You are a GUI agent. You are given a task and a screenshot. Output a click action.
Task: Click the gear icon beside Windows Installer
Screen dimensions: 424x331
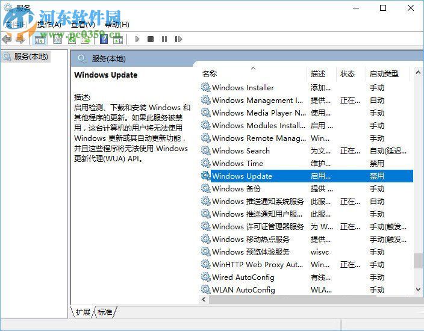[206, 87]
